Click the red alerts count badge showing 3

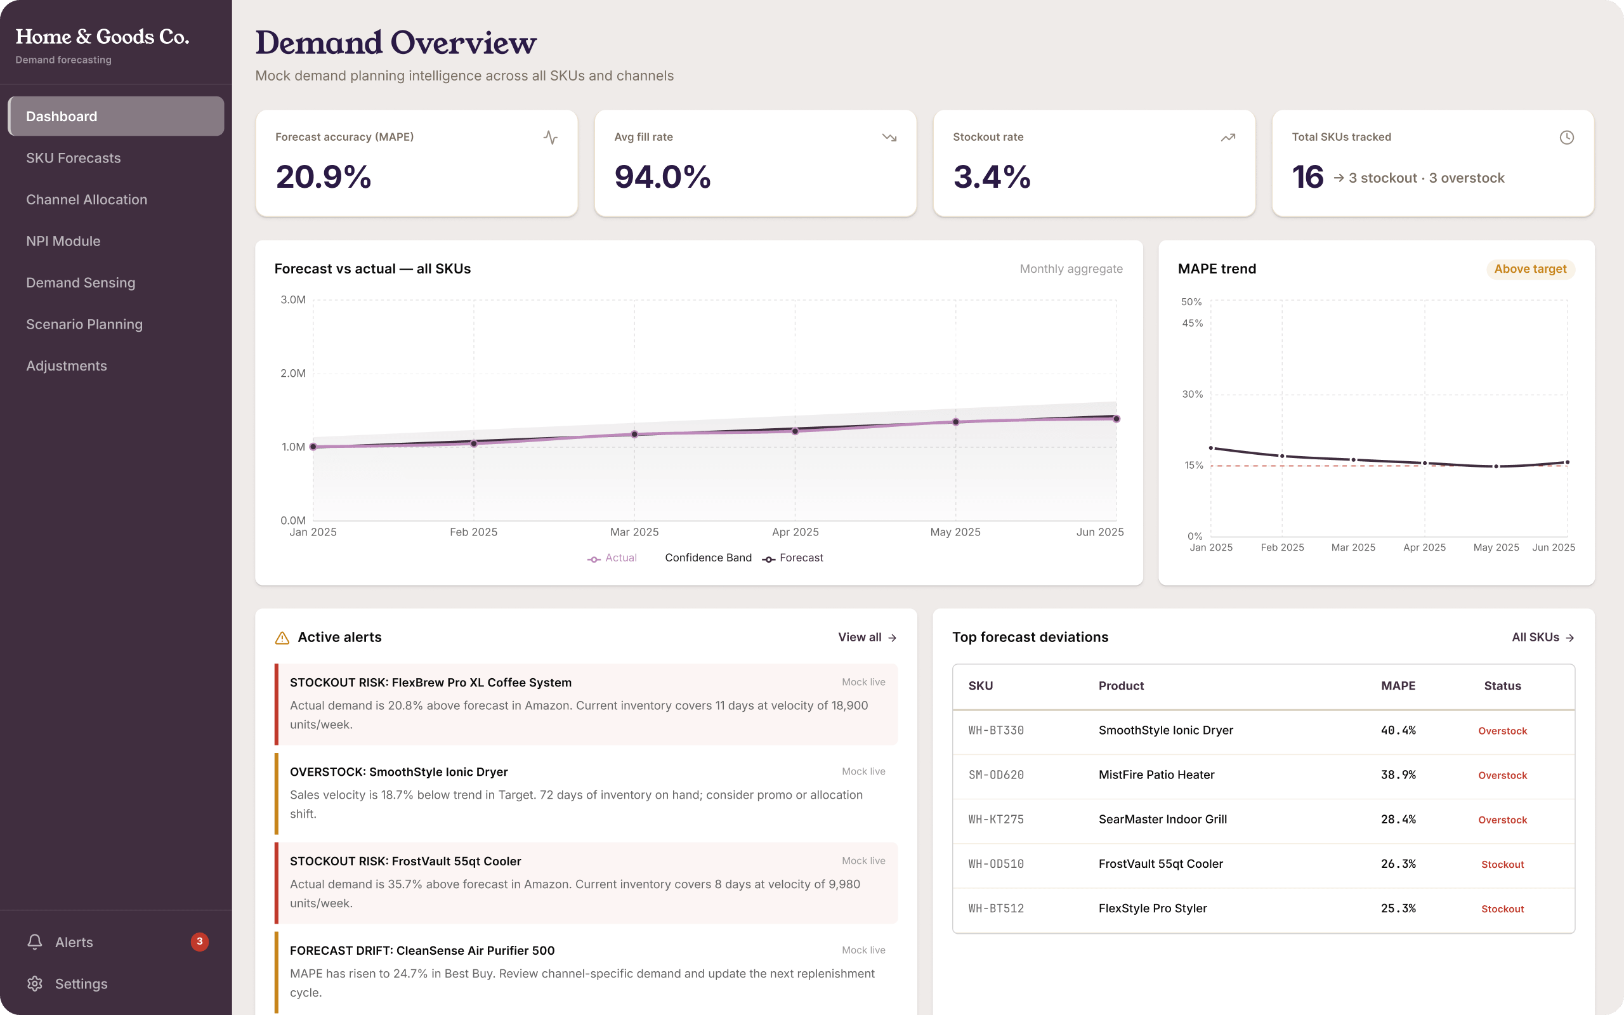point(199,942)
